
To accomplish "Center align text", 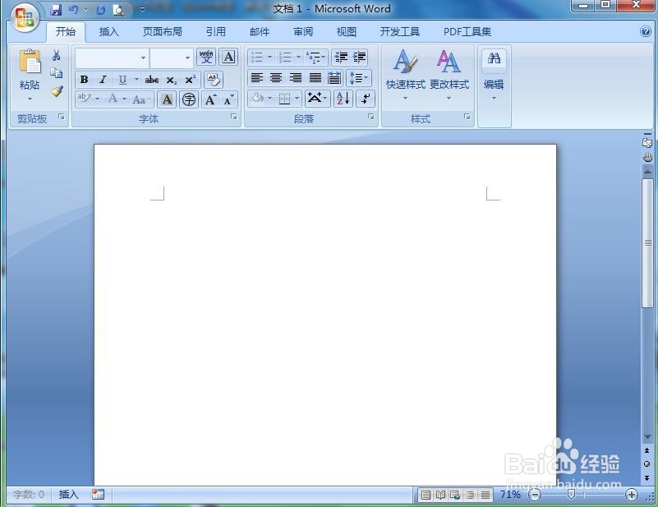I will pos(276,78).
